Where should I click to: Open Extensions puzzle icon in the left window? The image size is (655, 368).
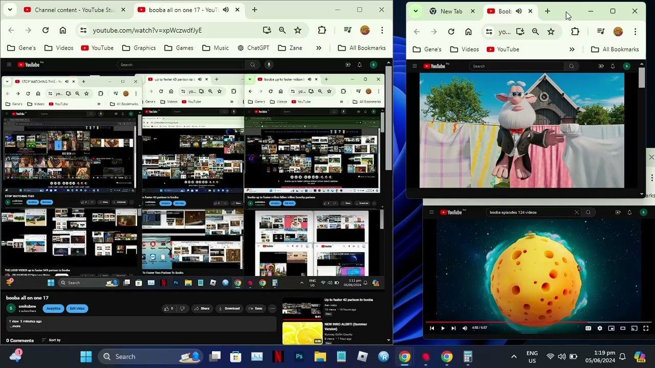click(322, 30)
